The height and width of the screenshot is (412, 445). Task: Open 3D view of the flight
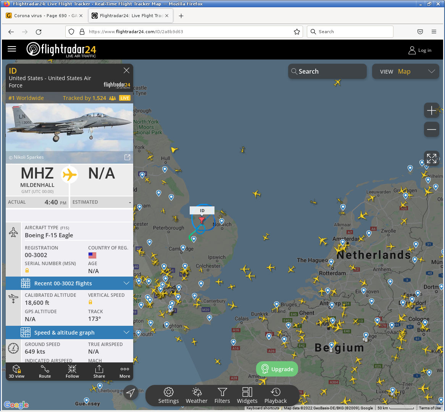click(16, 372)
